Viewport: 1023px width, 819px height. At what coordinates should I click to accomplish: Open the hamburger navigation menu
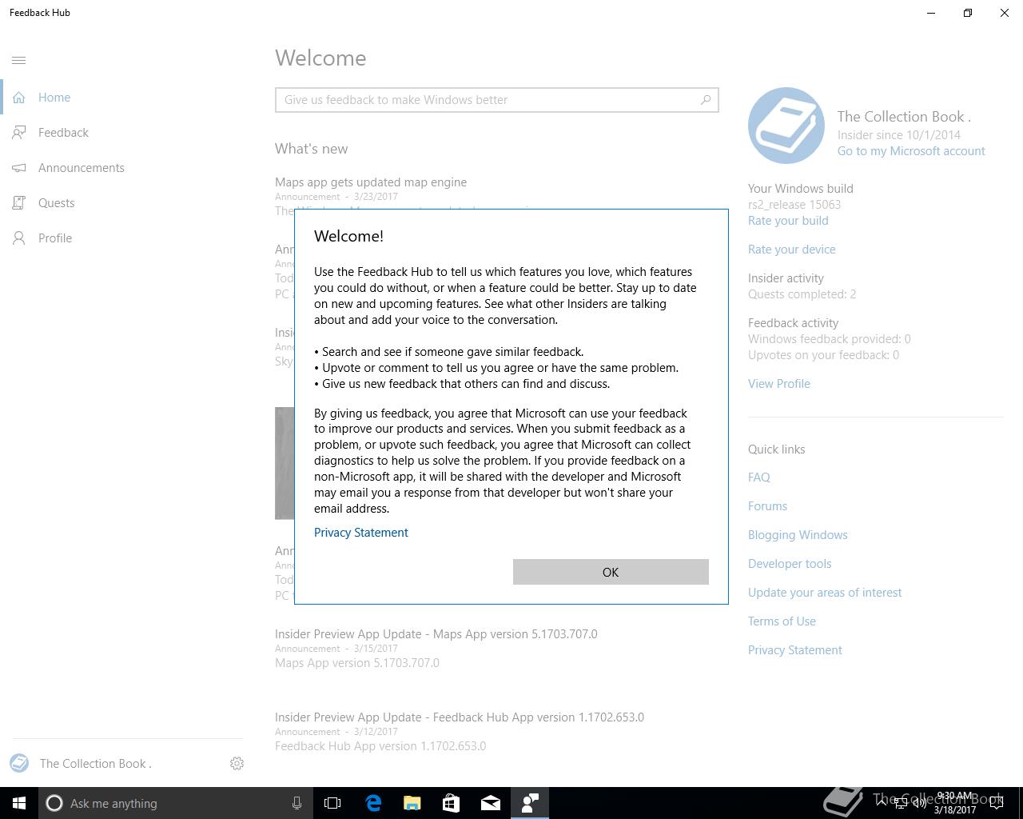19,60
